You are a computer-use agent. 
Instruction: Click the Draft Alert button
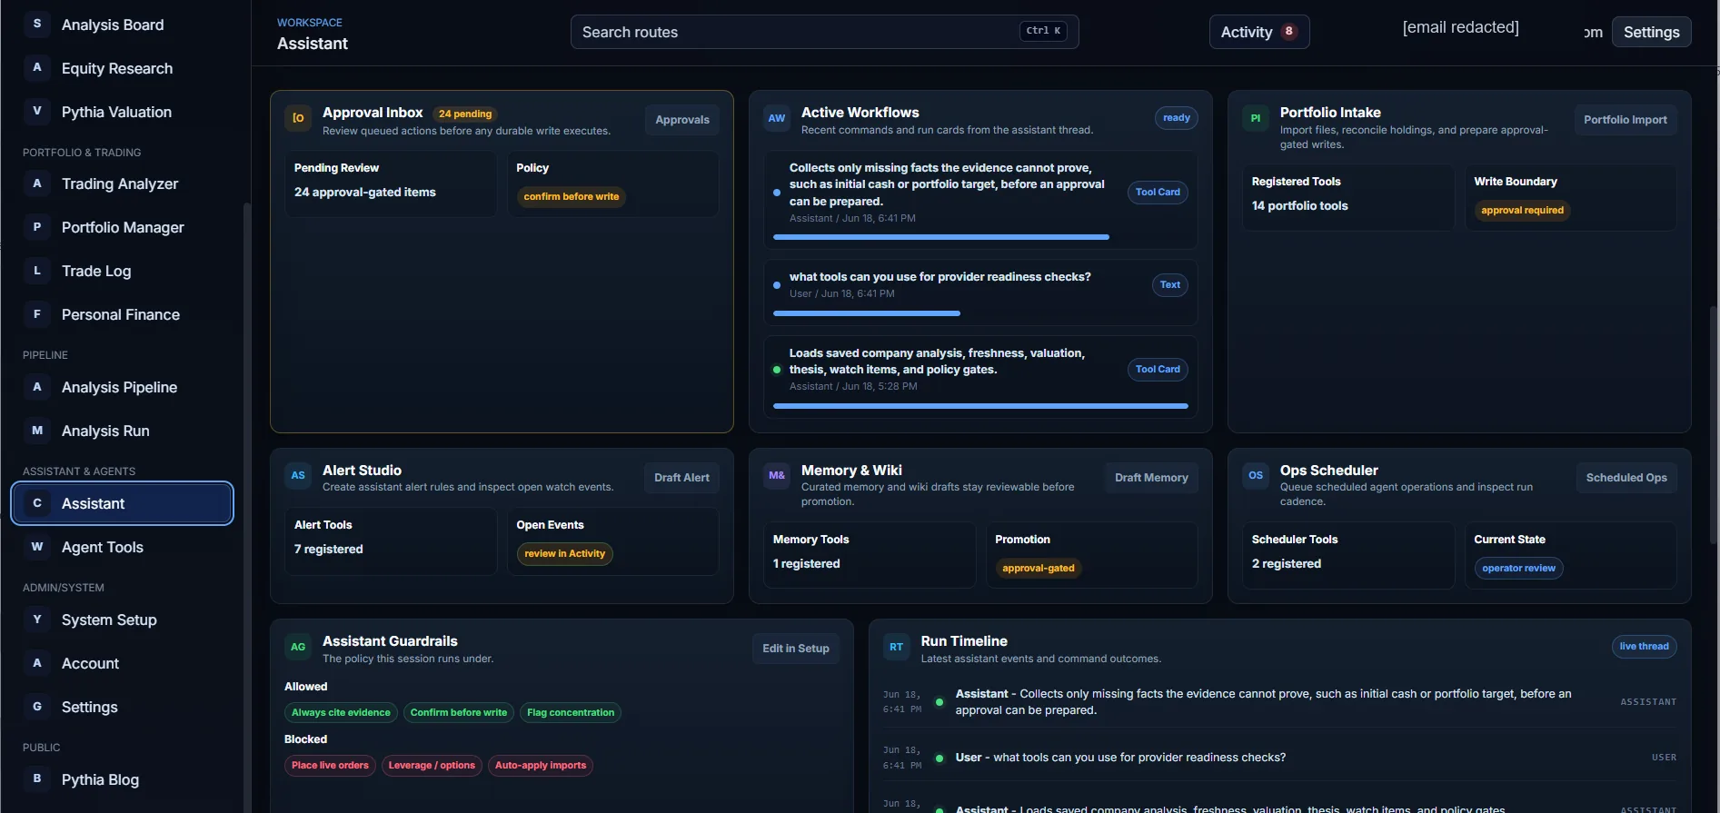(x=681, y=478)
